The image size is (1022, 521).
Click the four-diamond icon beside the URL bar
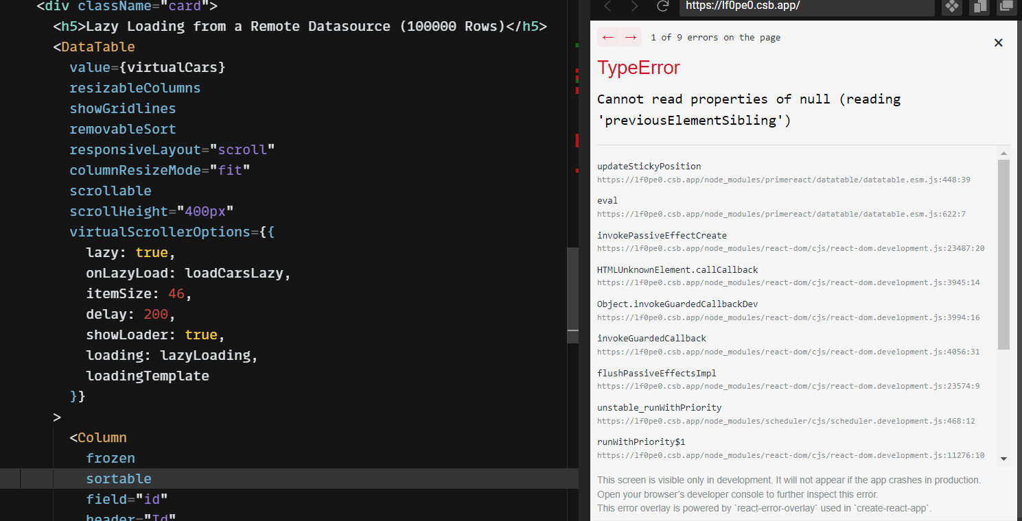coord(952,7)
